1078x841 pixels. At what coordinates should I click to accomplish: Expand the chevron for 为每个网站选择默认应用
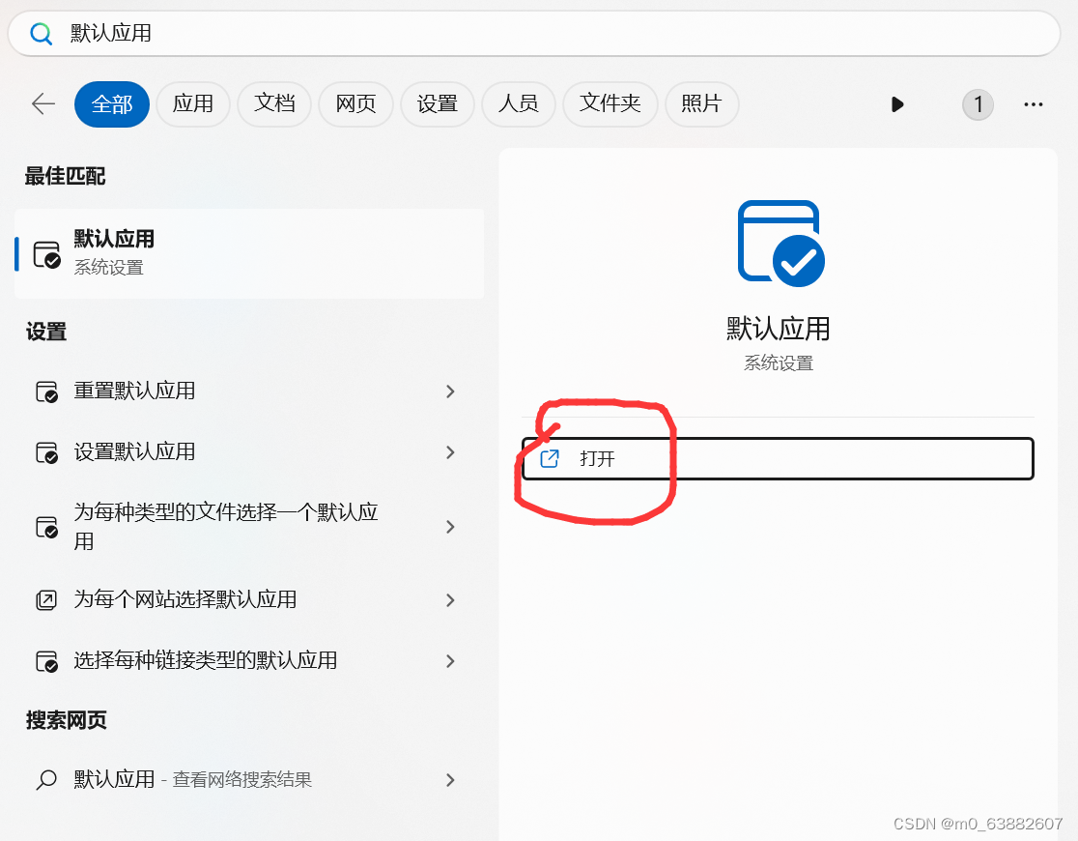point(450,600)
